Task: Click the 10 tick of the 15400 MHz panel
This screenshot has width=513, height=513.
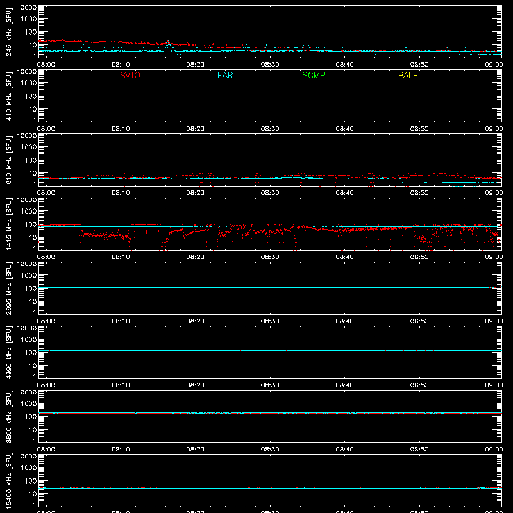Action: tap(33, 494)
